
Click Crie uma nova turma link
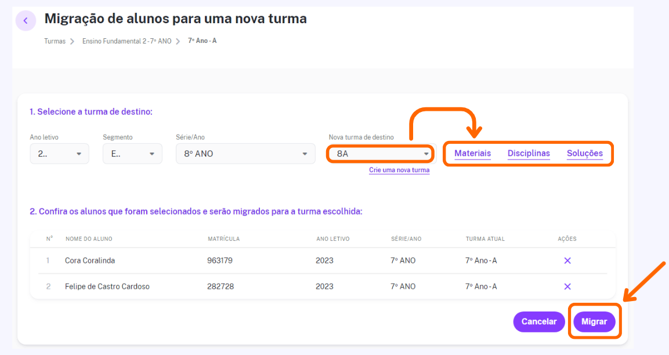click(x=399, y=170)
